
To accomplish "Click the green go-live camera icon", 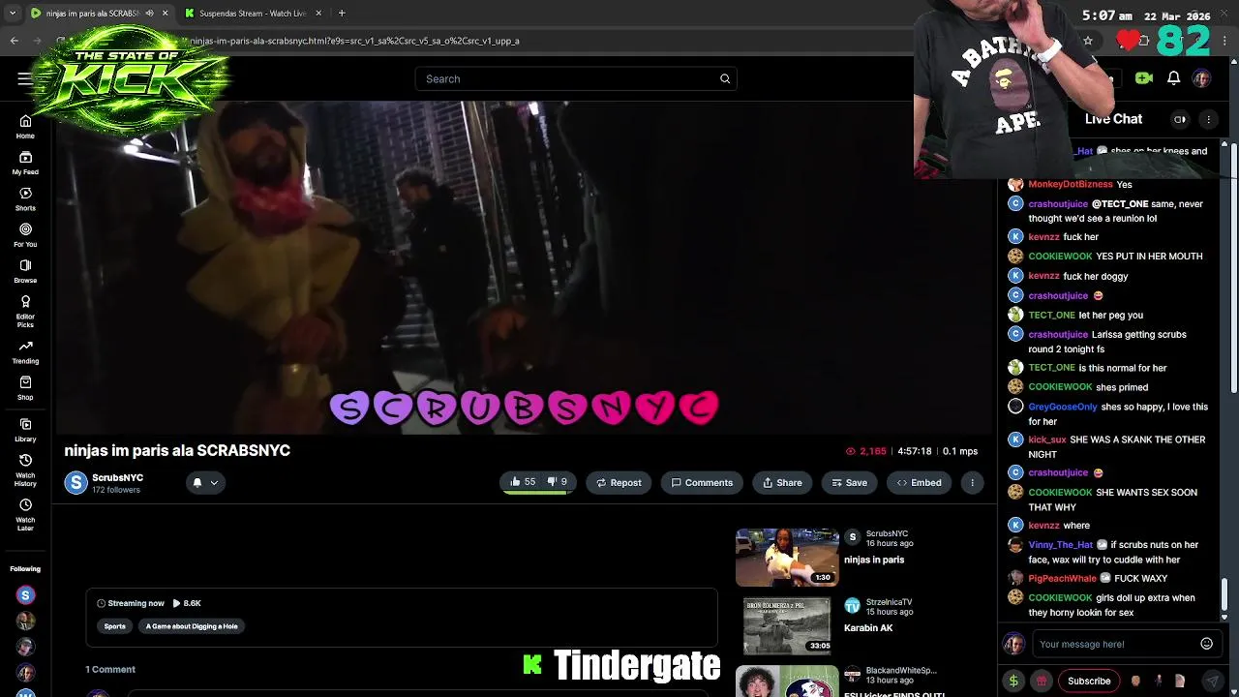I will (1144, 78).
